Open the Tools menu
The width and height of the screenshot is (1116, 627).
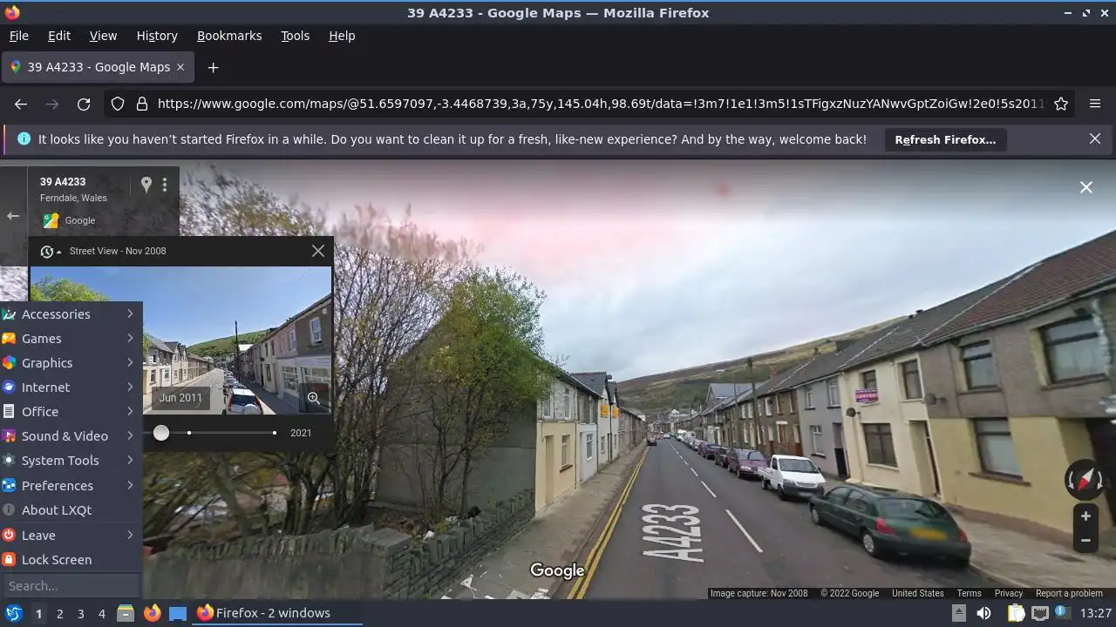295,36
